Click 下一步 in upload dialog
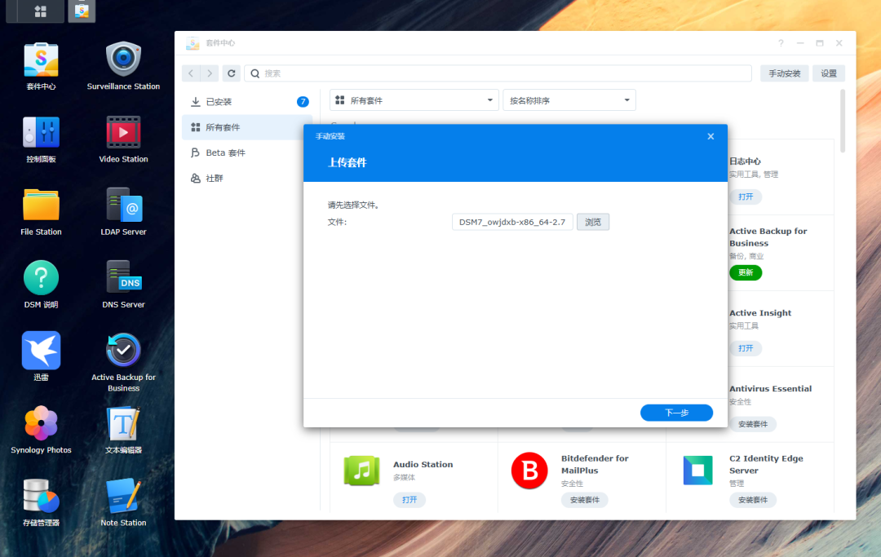 676,413
